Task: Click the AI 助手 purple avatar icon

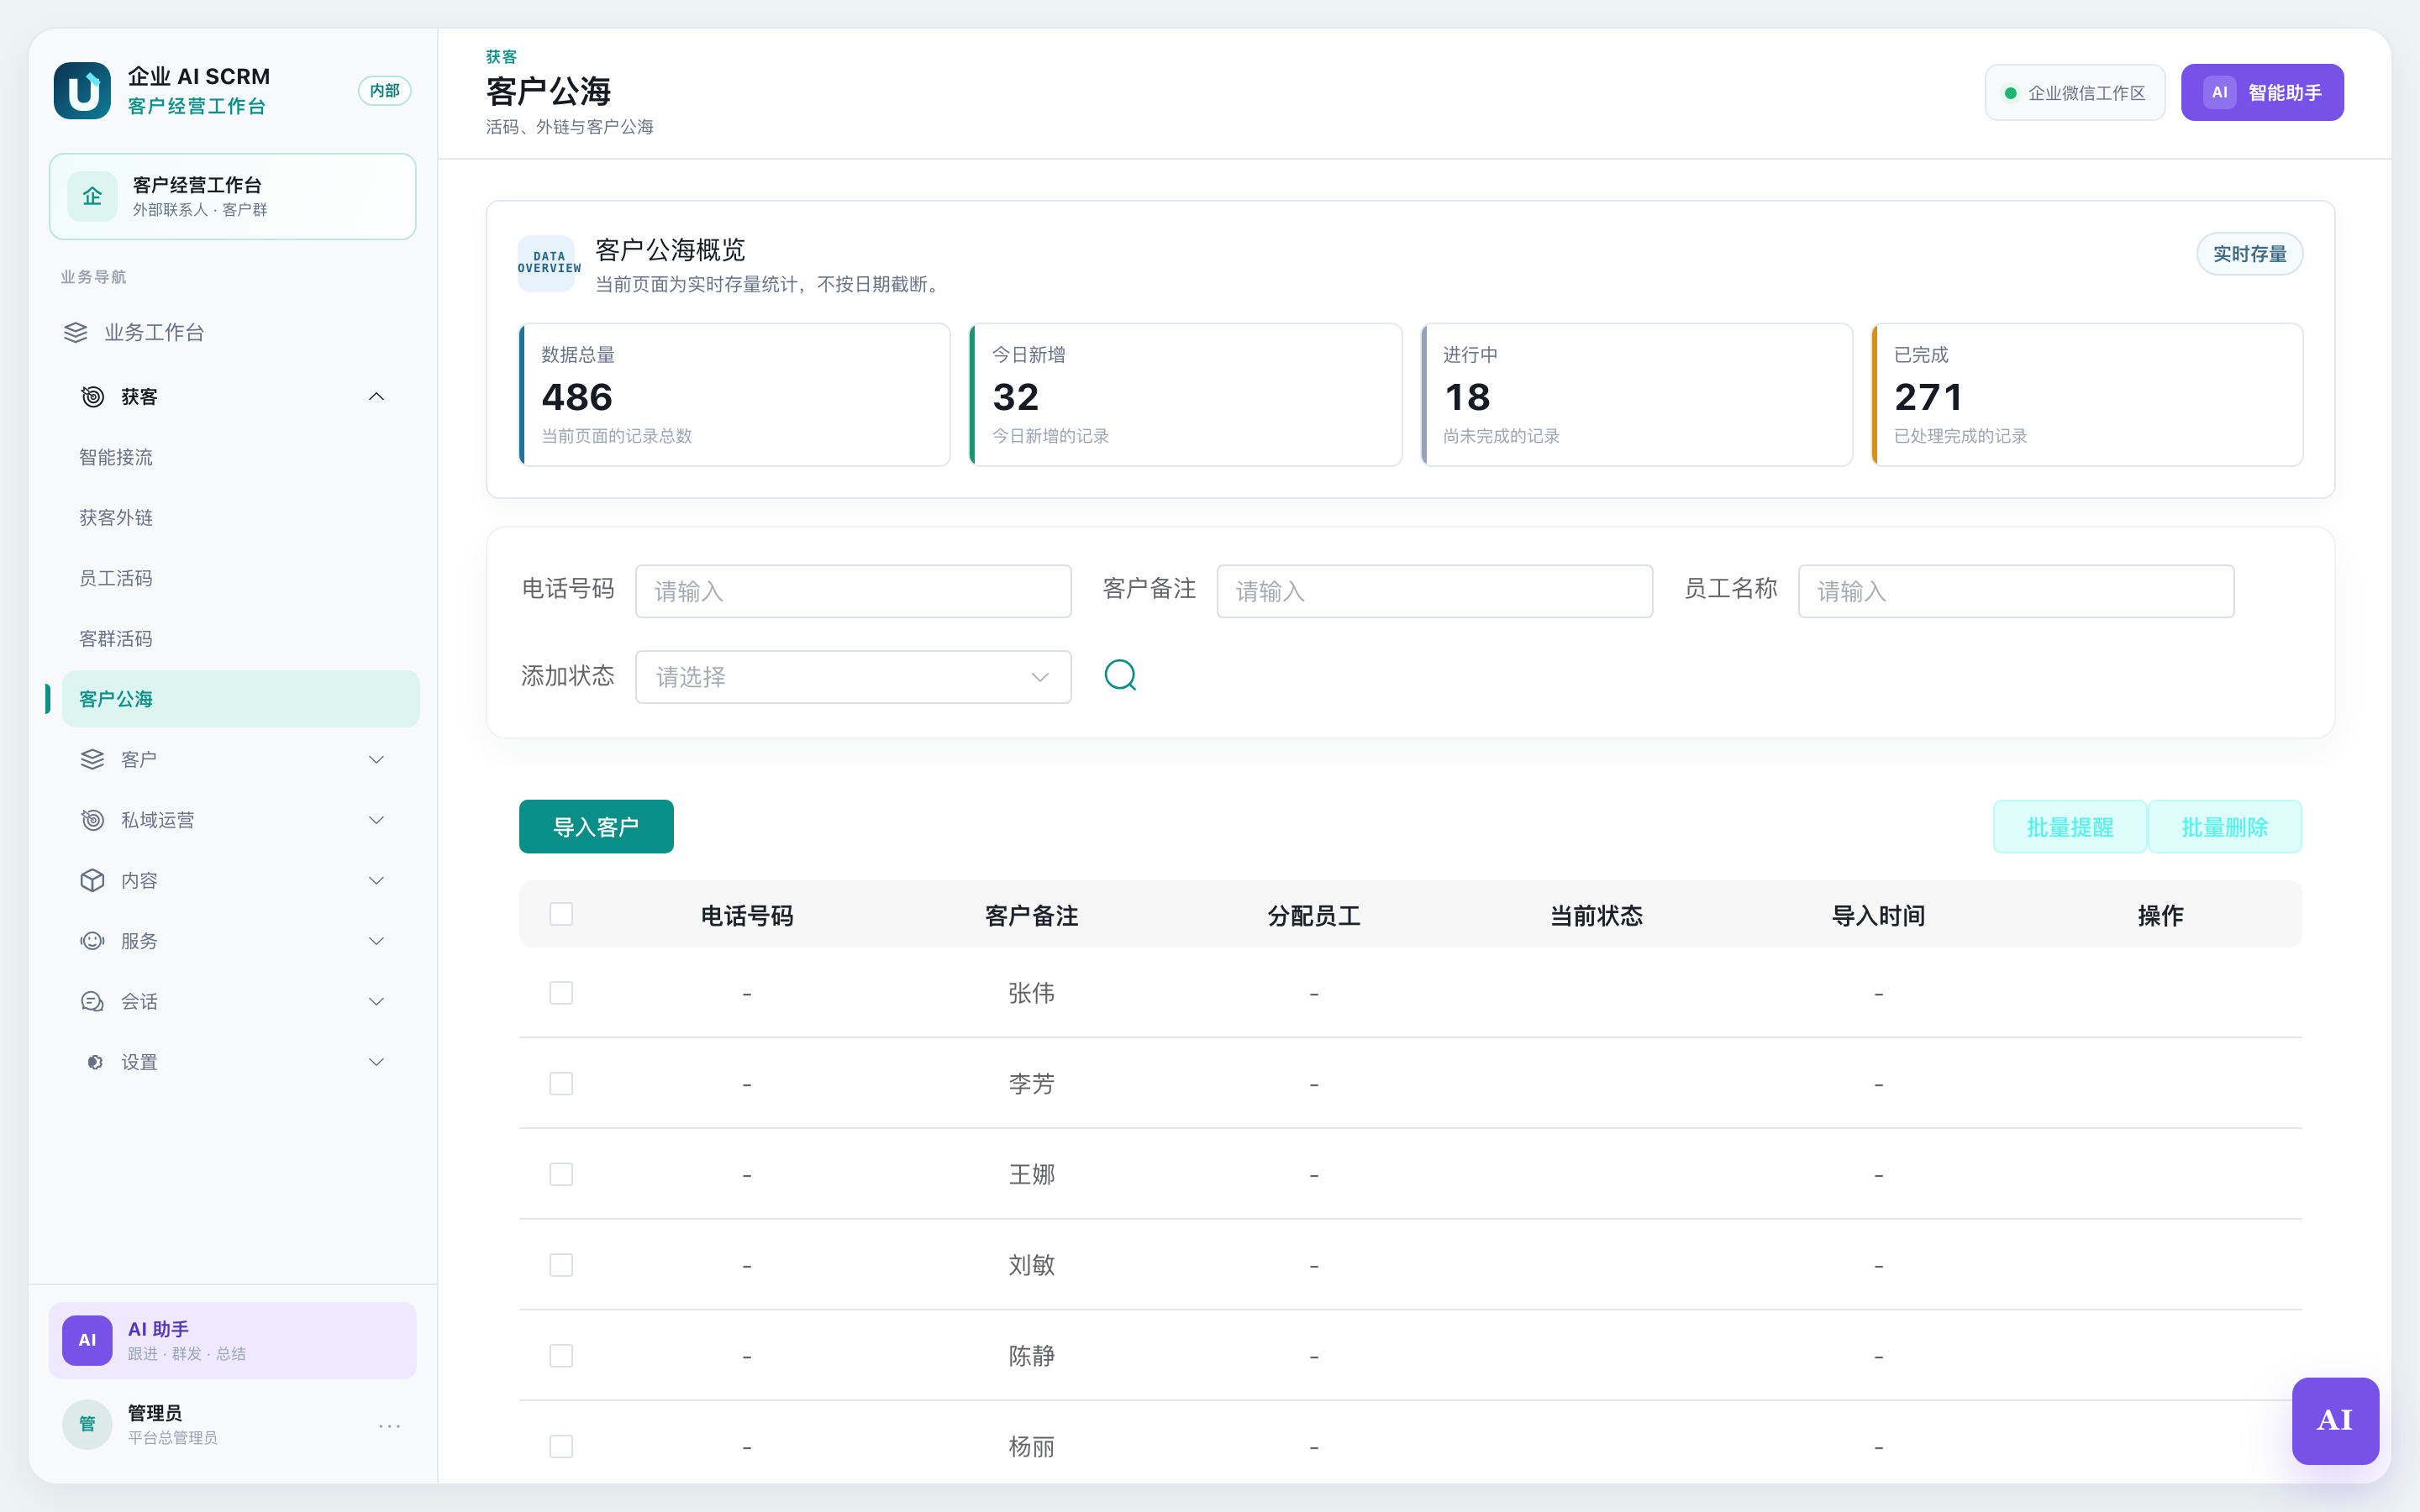Action: 87,1340
